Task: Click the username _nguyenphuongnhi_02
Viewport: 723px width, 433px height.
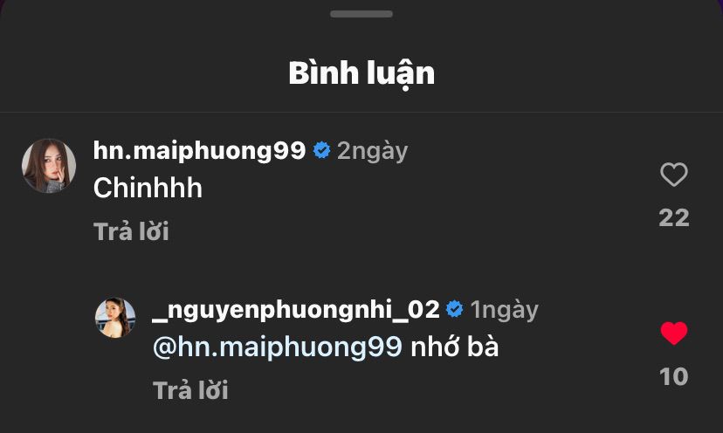Action: [x=295, y=309]
